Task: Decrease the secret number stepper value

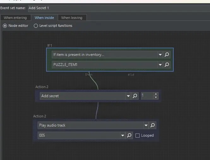Action: tap(156, 98)
